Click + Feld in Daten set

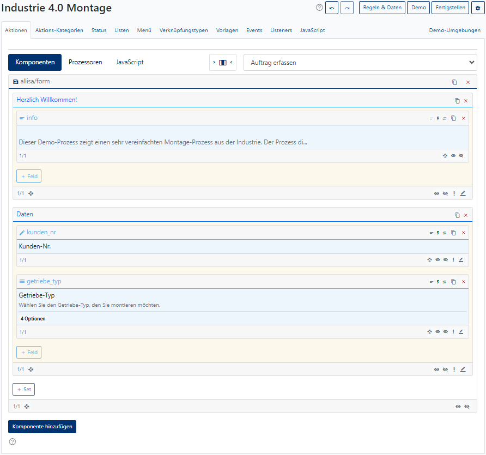[29, 353]
